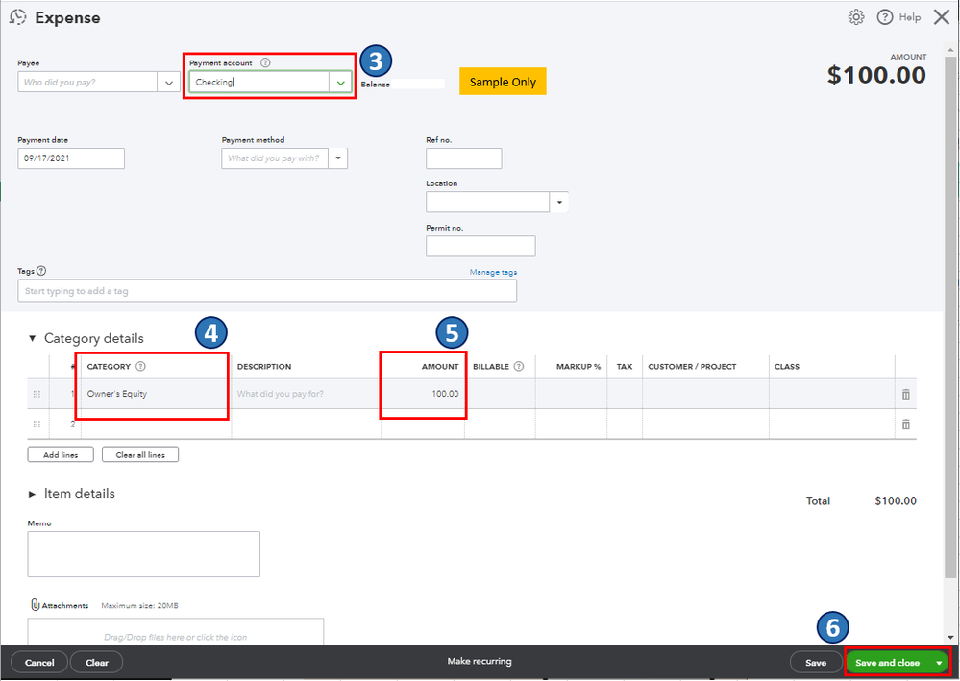Click the scrollbar up arrow
Screen dimensions: 960x681
[949, 48]
